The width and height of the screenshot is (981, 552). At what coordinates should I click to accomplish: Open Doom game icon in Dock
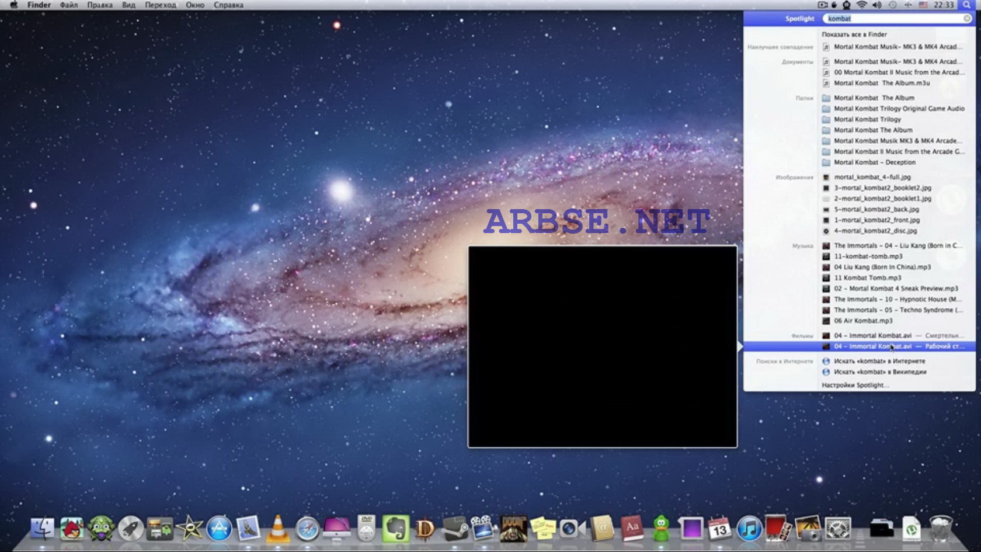pos(514,529)
